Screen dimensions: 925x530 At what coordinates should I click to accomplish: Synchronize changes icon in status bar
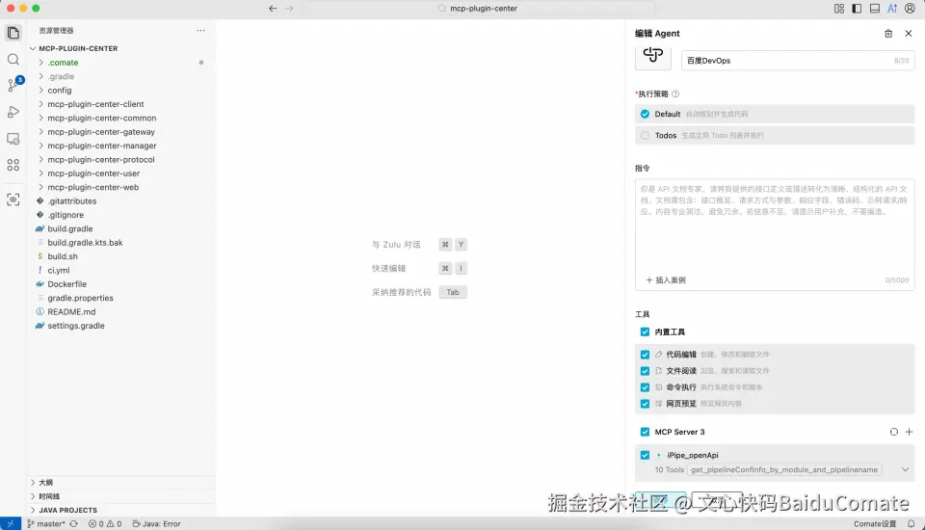click(x=74, y=524)
